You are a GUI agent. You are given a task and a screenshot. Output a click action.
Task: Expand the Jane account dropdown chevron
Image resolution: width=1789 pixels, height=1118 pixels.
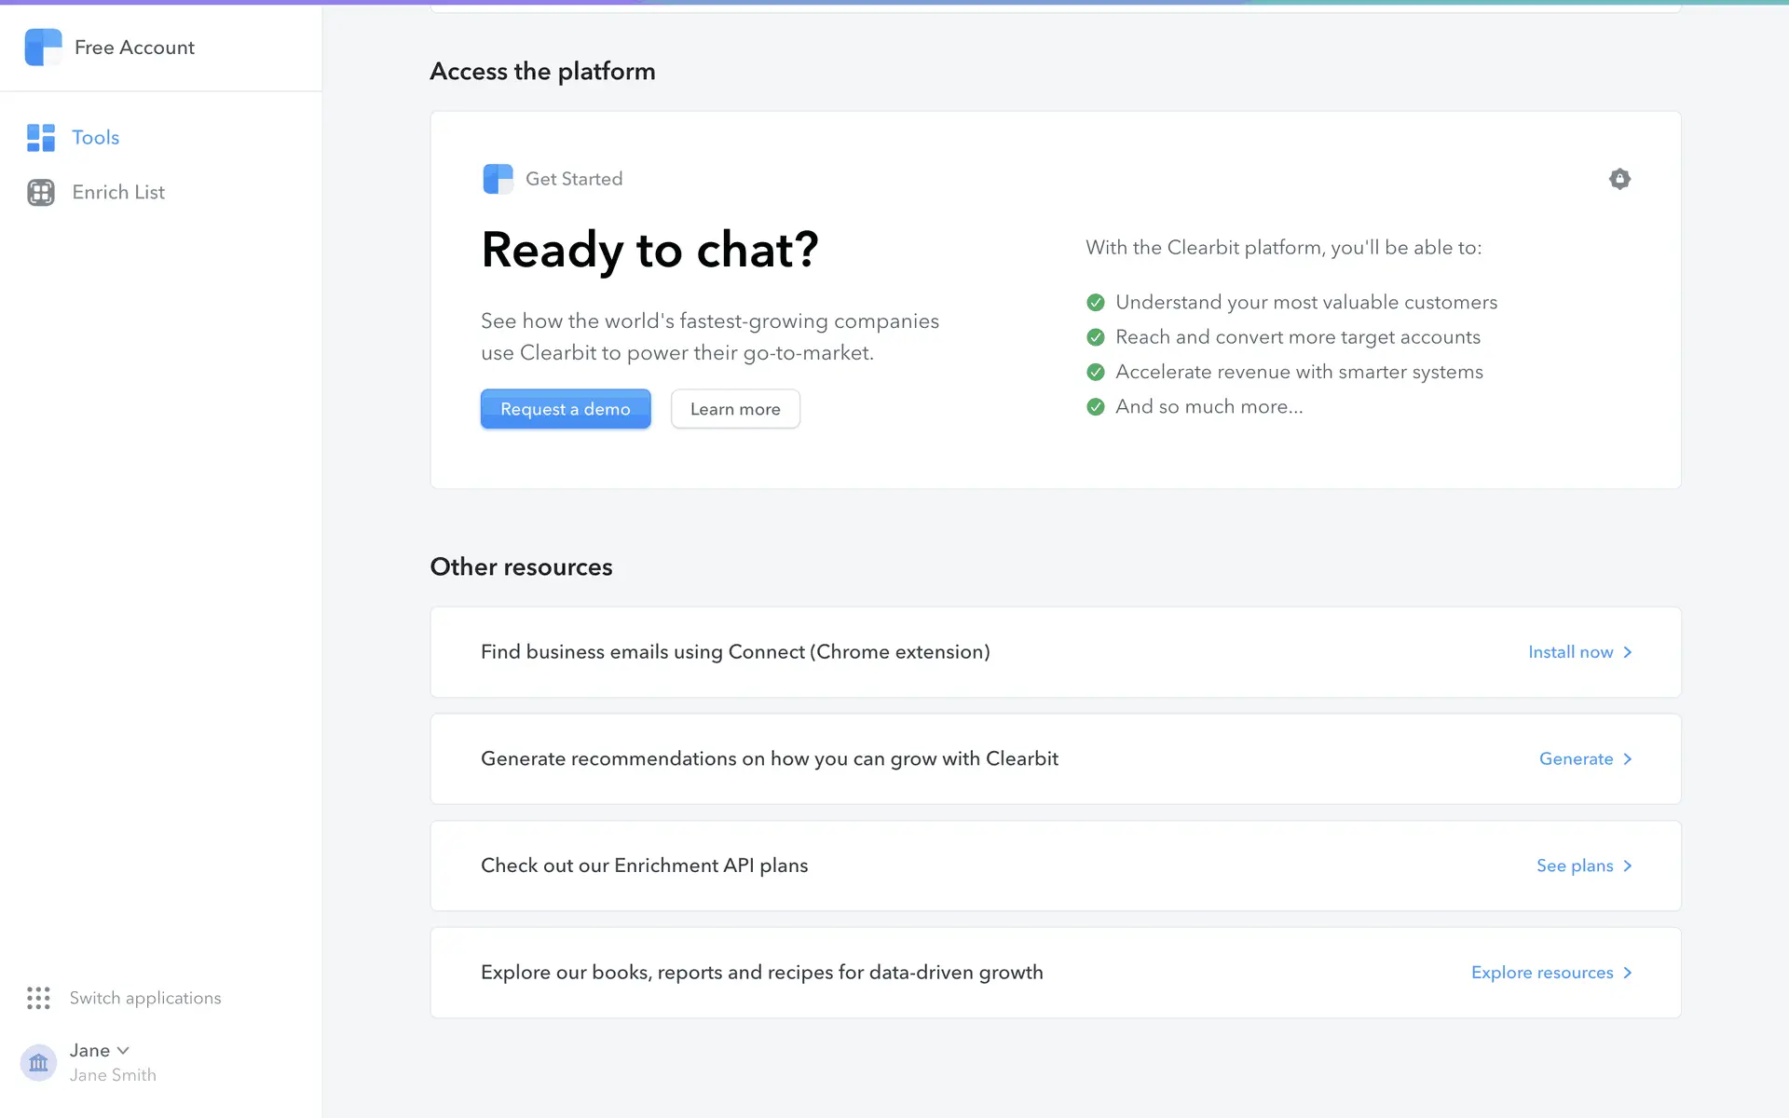pyautogui.click(x=123, y=1050)
